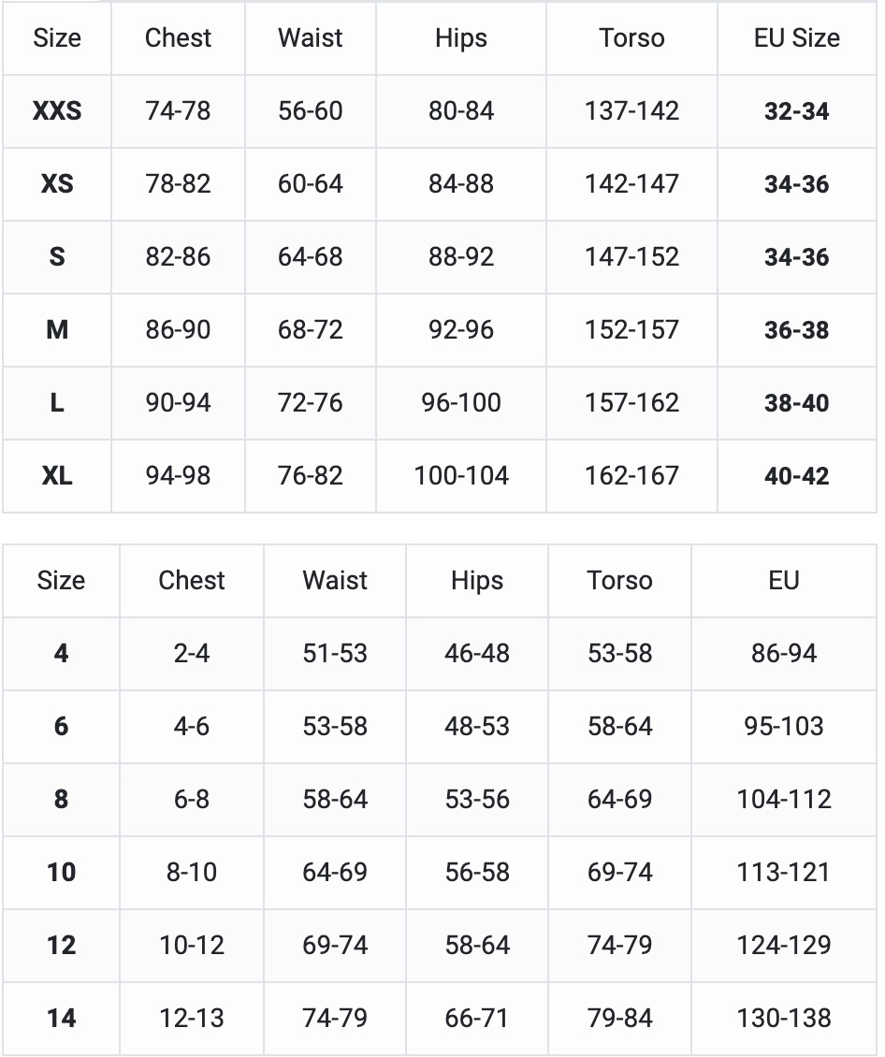This screenshot has height=1057, width=885.
Task: Click the 86-94 EU value cell
Action: 784,653
